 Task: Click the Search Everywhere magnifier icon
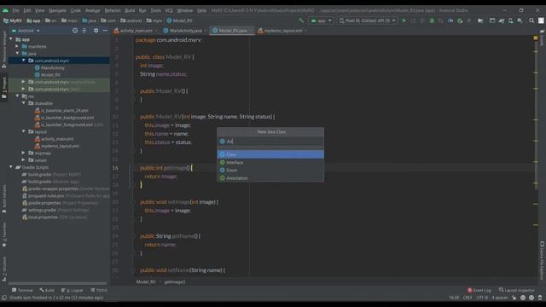(x=531, y=20)
